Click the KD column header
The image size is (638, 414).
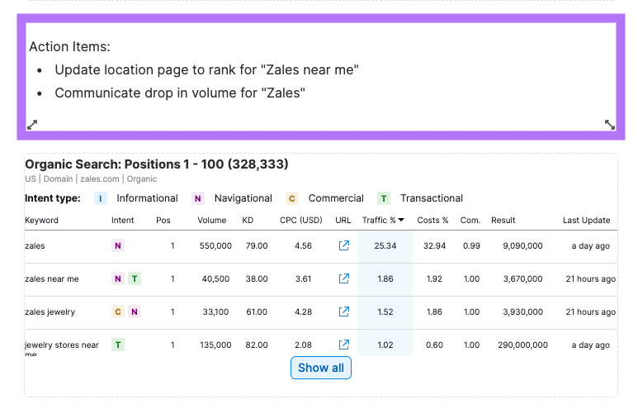click(x=248, y=220)
